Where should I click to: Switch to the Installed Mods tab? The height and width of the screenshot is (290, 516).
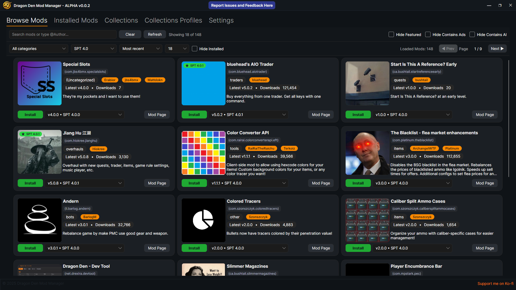coord(76,20)
